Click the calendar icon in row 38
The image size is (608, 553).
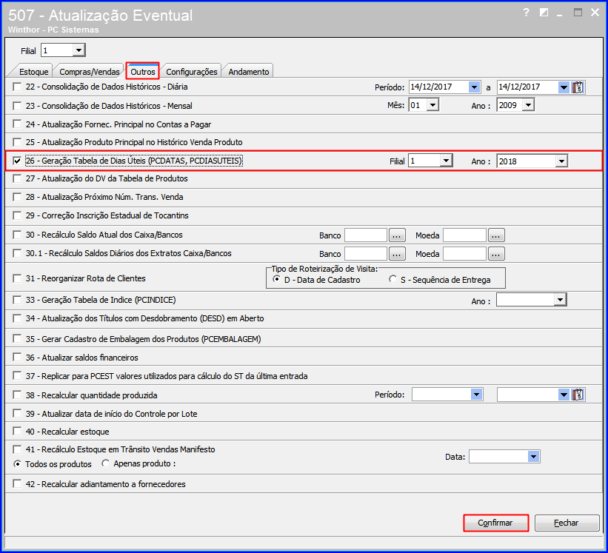coord(578,395)
